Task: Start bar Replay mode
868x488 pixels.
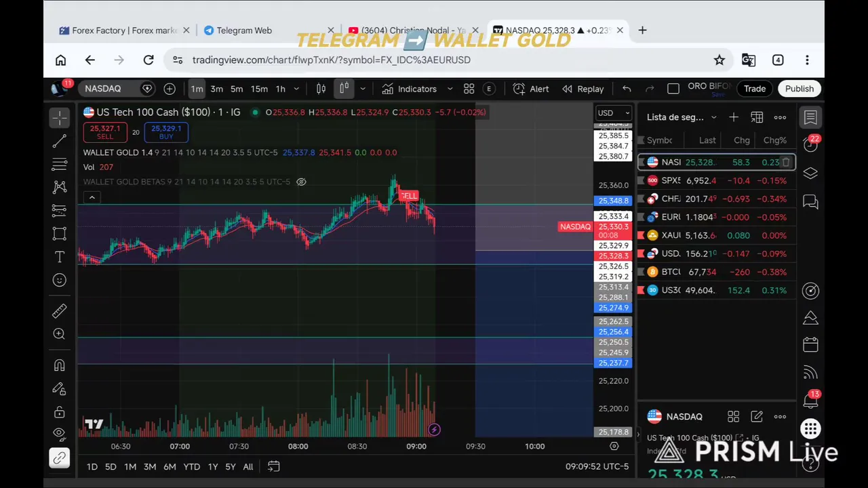Action: click(583, 89)
